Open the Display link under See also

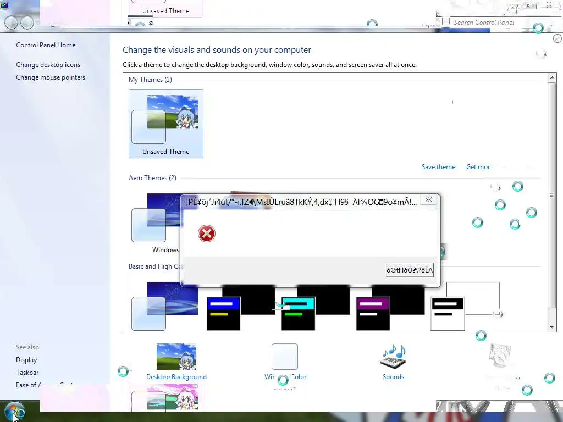pyautogui.click(x=26, y=360)
